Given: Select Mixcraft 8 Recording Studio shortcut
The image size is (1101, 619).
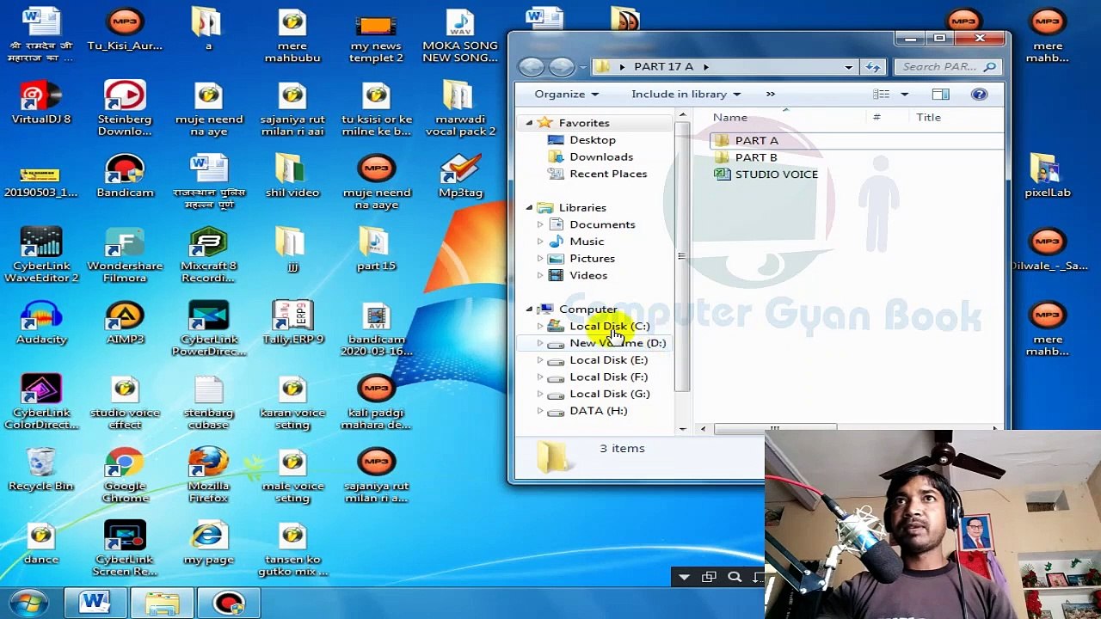Looking at the screenshot, I should coord(208,255).
